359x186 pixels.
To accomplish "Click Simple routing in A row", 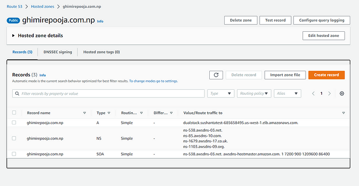I will 127,123.
